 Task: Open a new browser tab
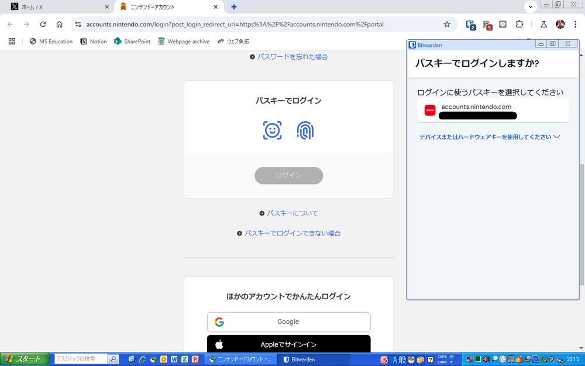coord(234,6)
